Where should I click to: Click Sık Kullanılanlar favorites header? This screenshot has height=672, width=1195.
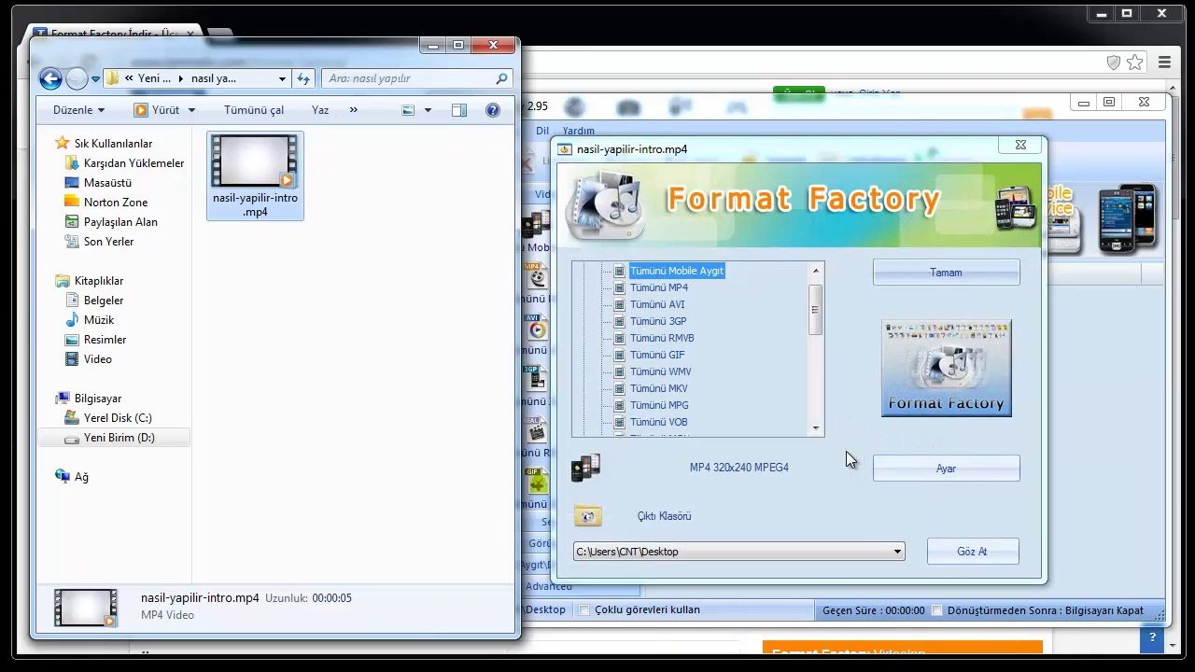113,144
